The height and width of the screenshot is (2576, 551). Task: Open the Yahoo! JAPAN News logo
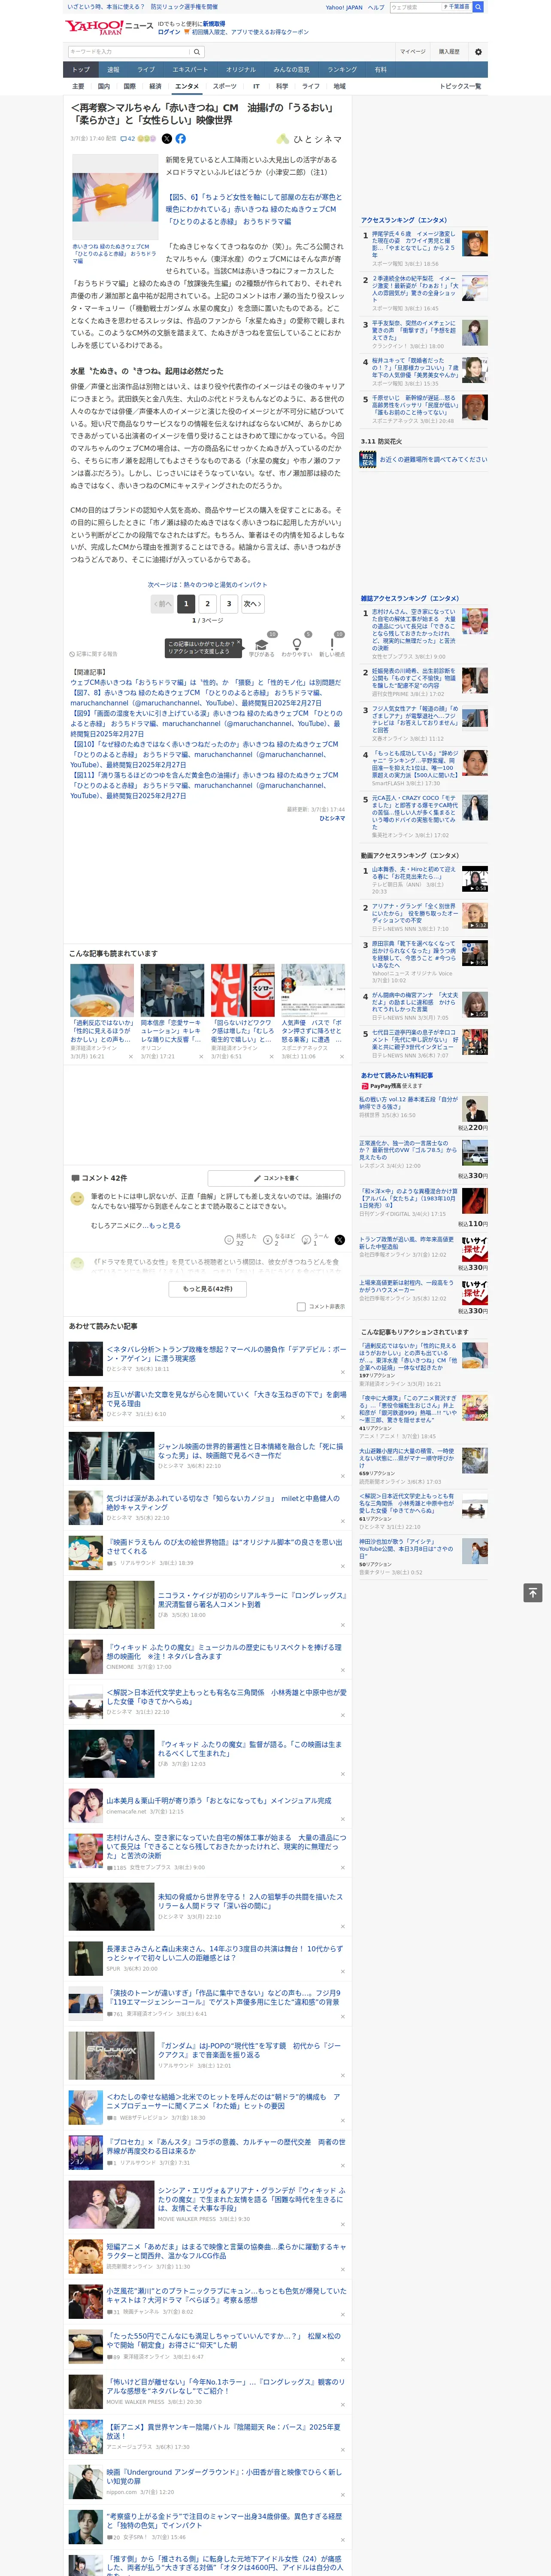click(109, 27)
